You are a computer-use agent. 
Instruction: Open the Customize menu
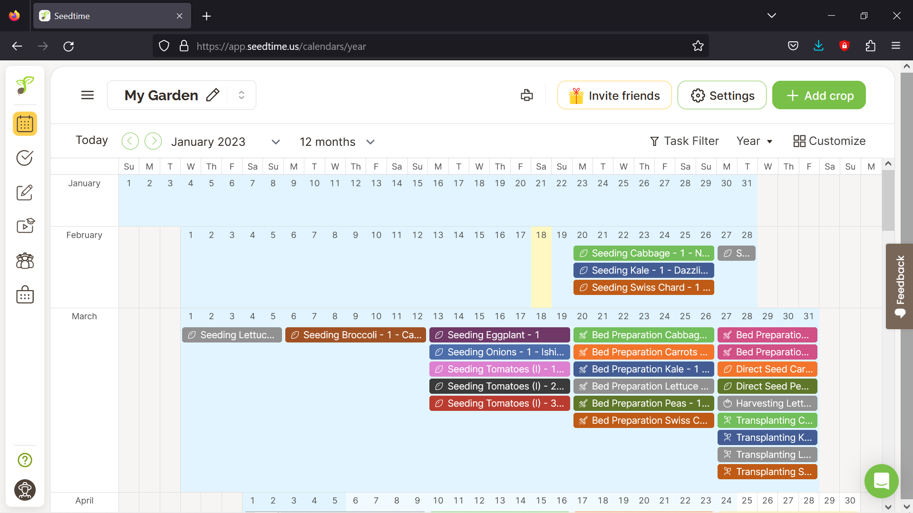(829, 141)
